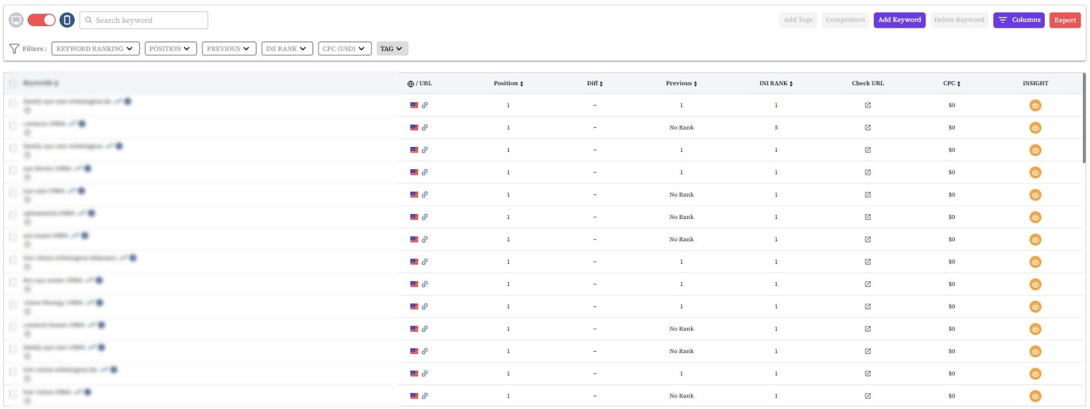Image resolution: width=1090 pixels, height=409 pixels.
Task: Click URL link icon in INI RANK 5 row
Action: coord(425,128)
